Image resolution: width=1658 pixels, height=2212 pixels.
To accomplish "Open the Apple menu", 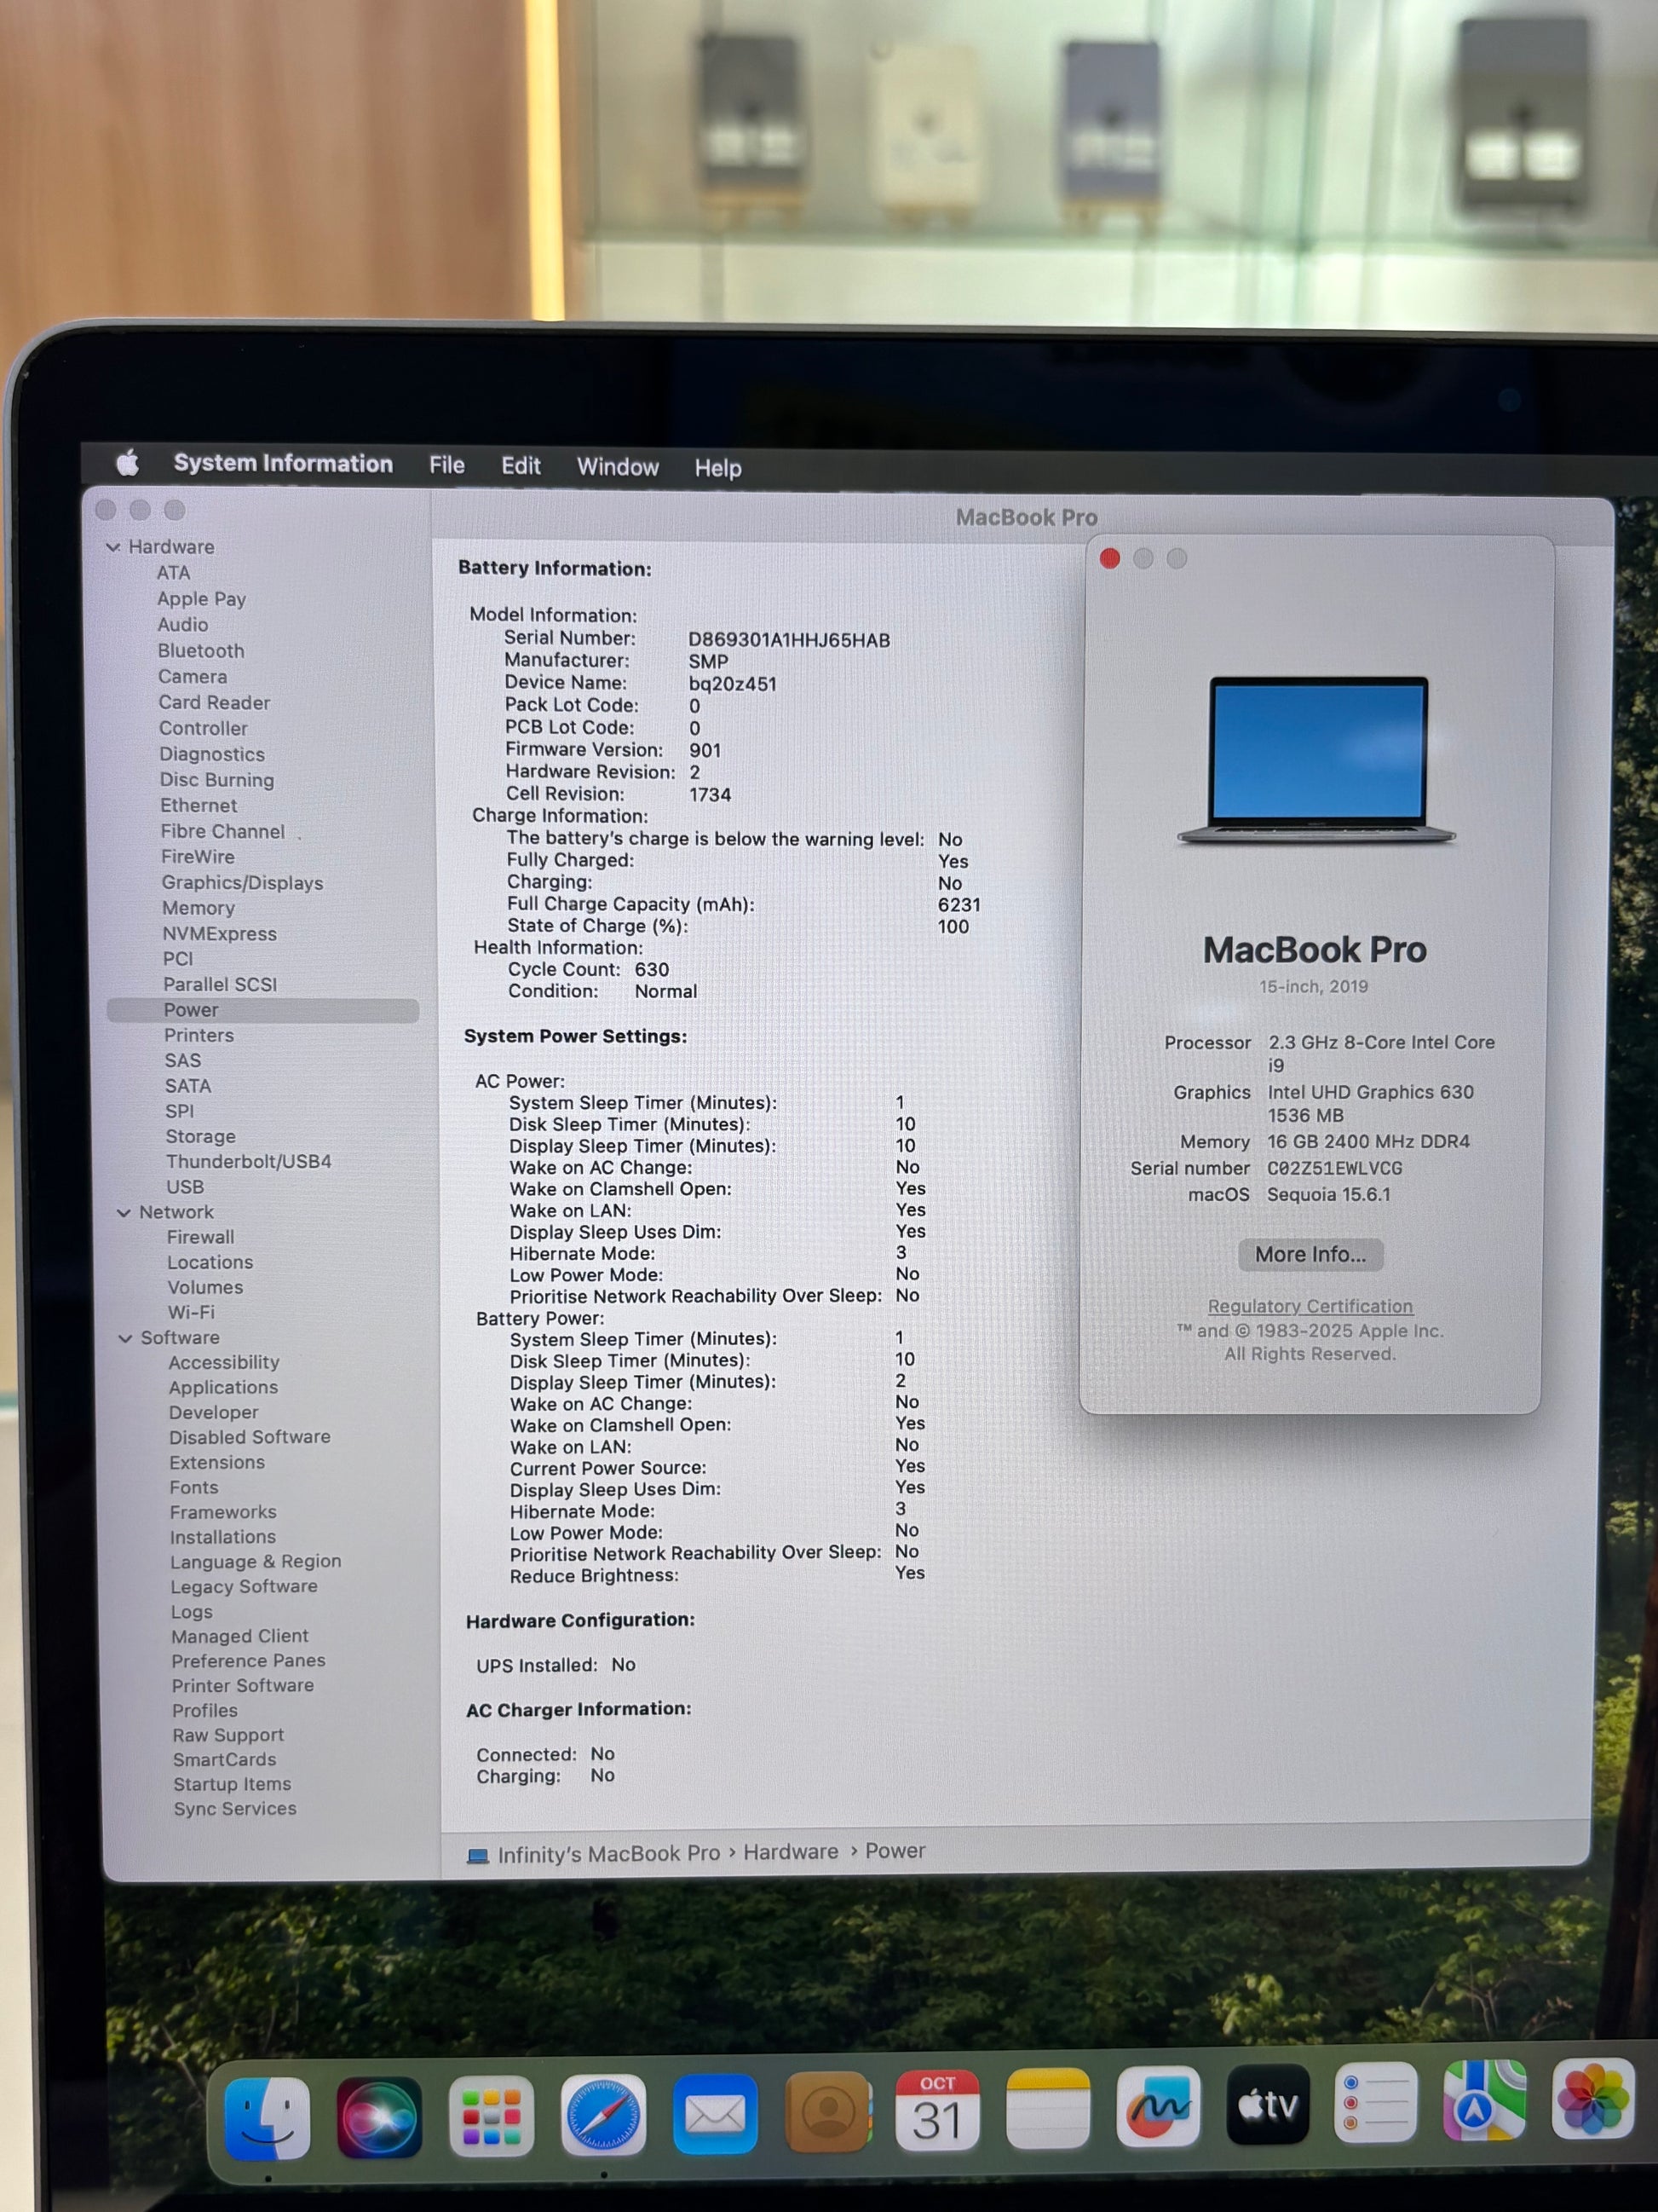I will click(x=128, y=462).
